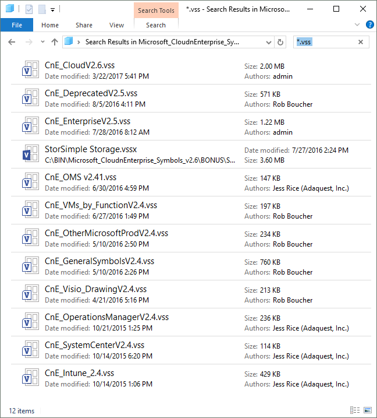
Task: Select file name CnE_OperationsManagerV2.4.vss
Action: point(106,317)
